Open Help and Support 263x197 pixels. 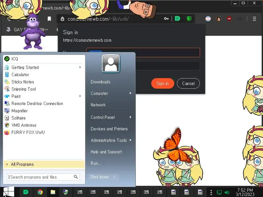(106, 152)
